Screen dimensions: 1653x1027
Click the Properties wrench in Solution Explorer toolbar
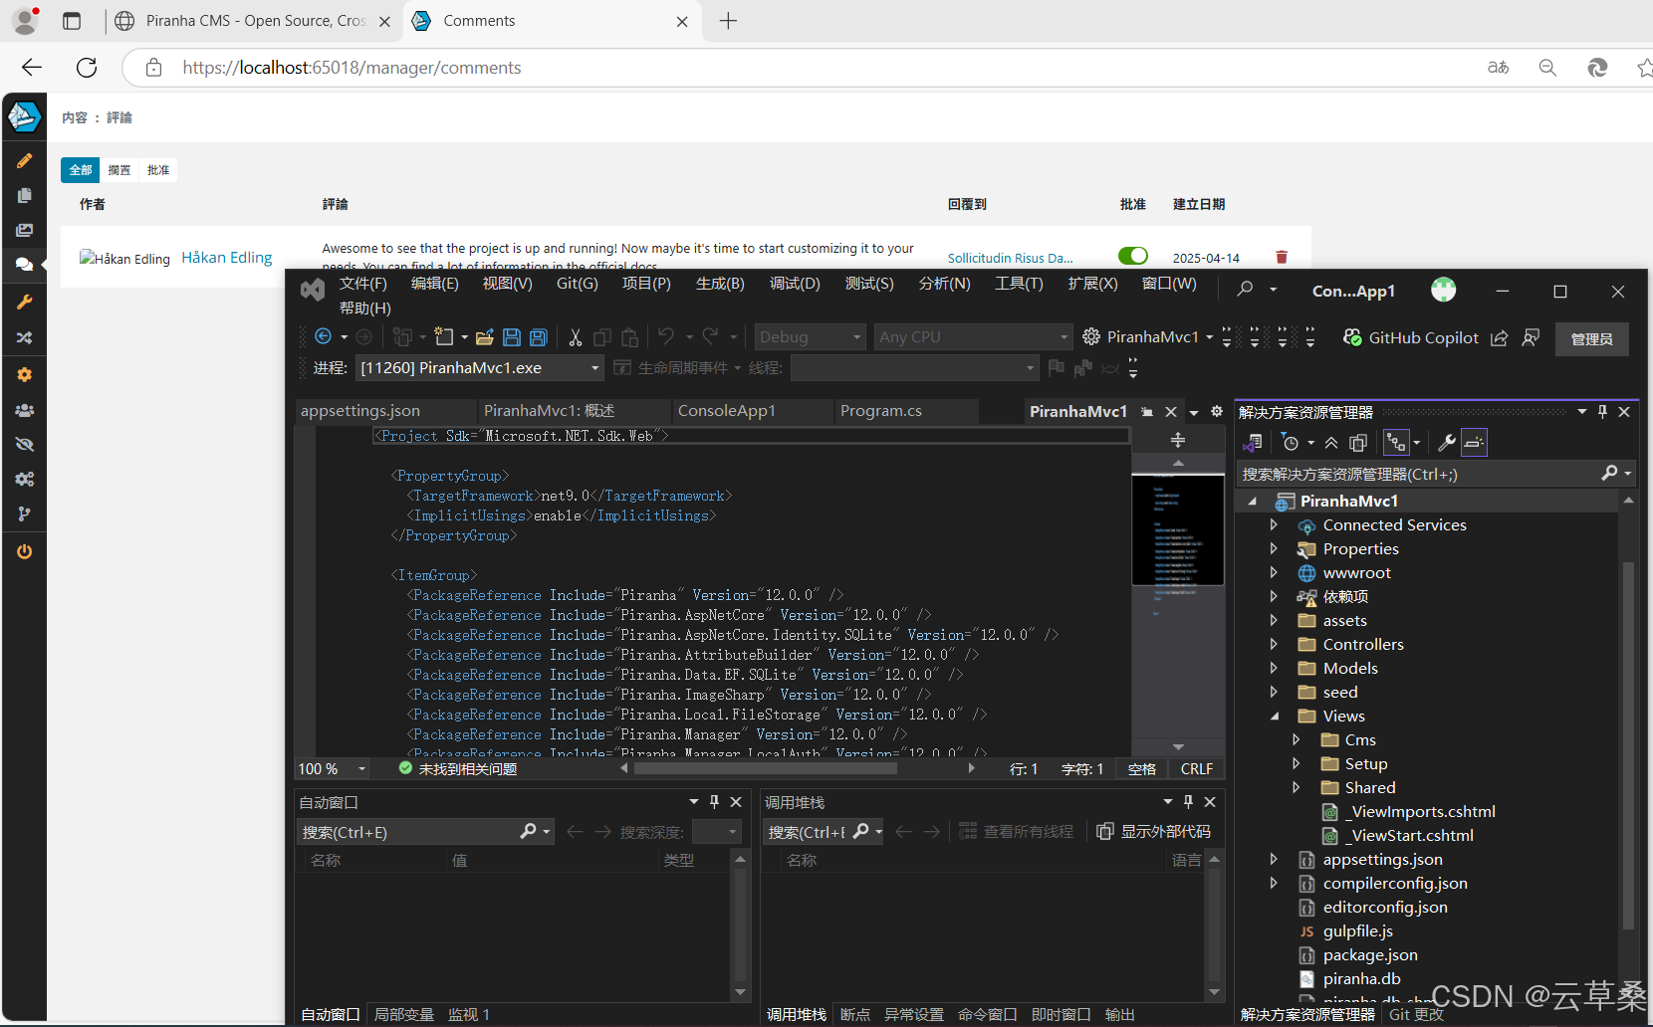click(1447, 443)
